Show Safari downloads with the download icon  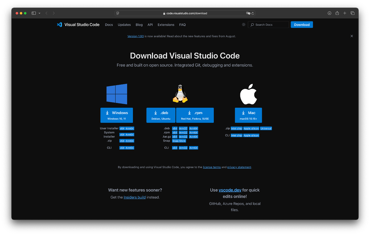coord(330,13)
